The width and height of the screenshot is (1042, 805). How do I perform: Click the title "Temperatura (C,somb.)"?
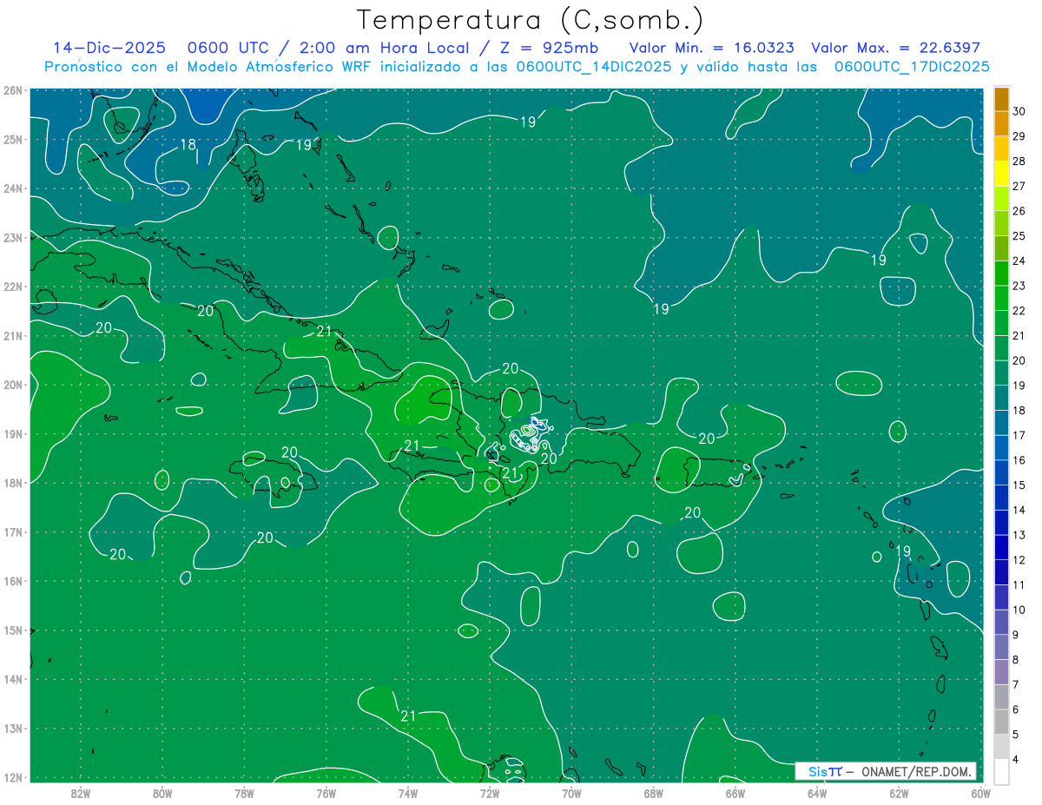tap(530, 20)
